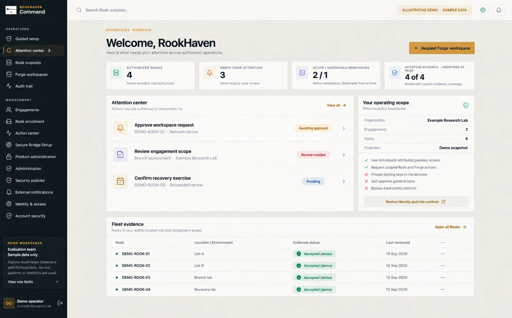Click Review identity and role controls

click(x=416, y=202)
